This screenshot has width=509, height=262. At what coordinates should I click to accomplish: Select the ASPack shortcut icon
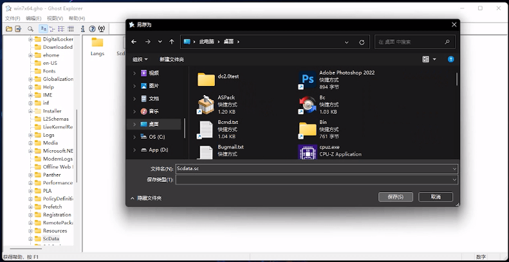pyautogui.click(x=206, y=105)
